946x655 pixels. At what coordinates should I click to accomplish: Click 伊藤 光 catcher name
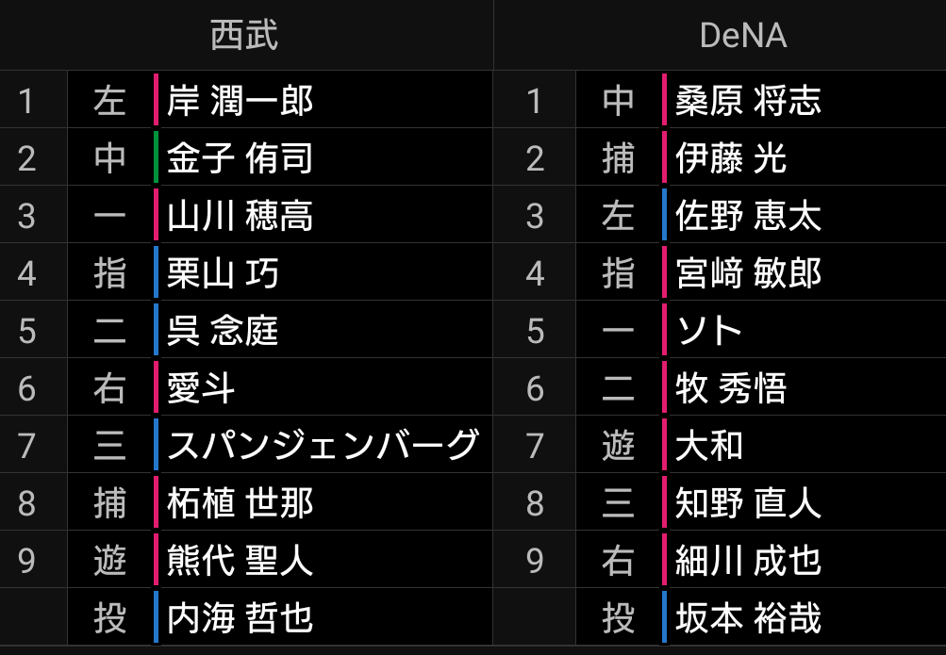click(731, 158)
